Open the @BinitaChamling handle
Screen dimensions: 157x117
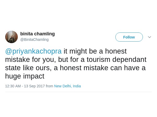click(34, 40)
